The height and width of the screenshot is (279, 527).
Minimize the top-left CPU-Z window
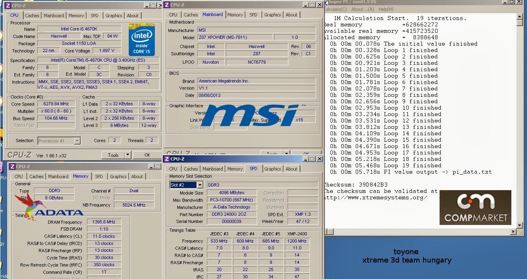click(147, 5)
